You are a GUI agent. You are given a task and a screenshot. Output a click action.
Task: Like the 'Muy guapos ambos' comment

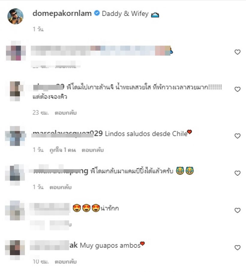tap(237, 247)
